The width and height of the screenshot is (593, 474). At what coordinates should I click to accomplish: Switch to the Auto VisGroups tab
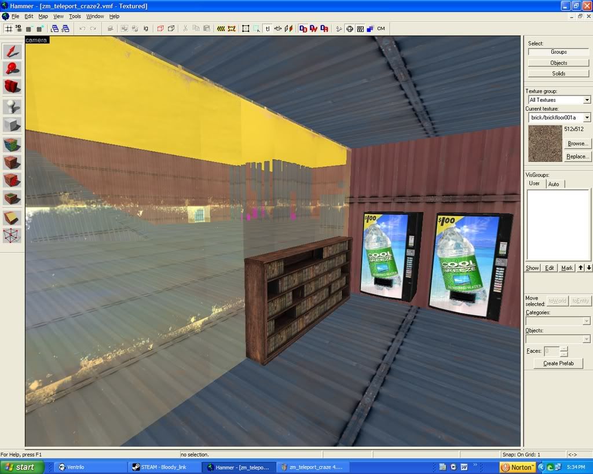[x=554, y=183]
